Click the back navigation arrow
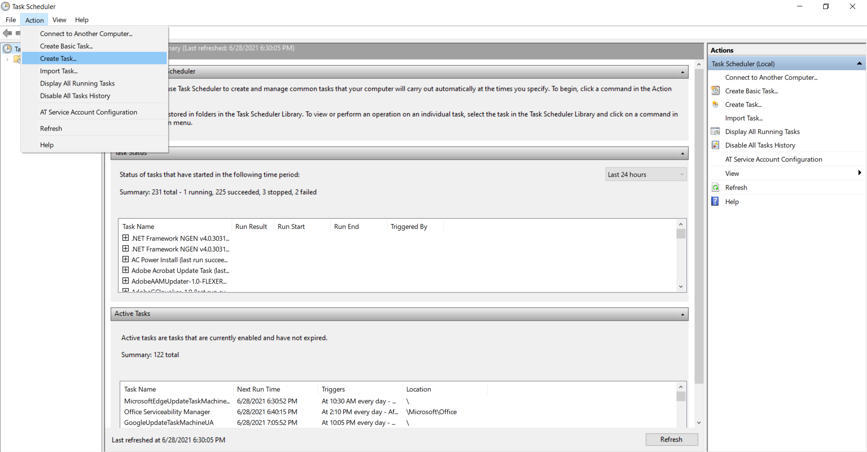Image resolution: width=867 pixels, height=452 pixels. coord(7,33)
